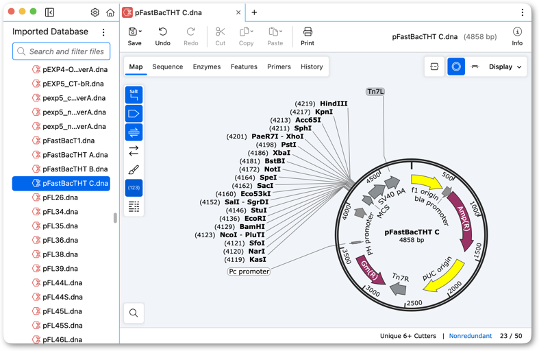Open file Info panel

pyautogui.click(x=517, y=36)
